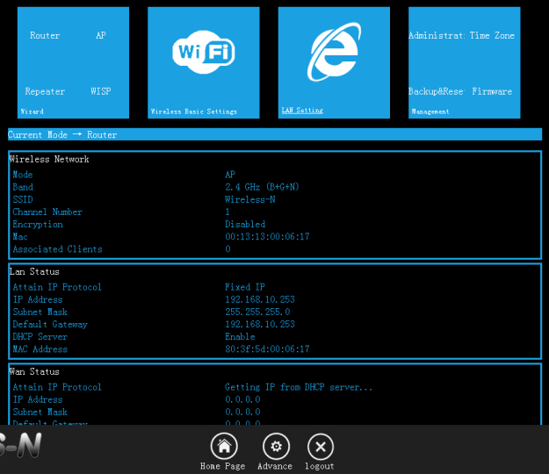Click the Advance label text

275,466
